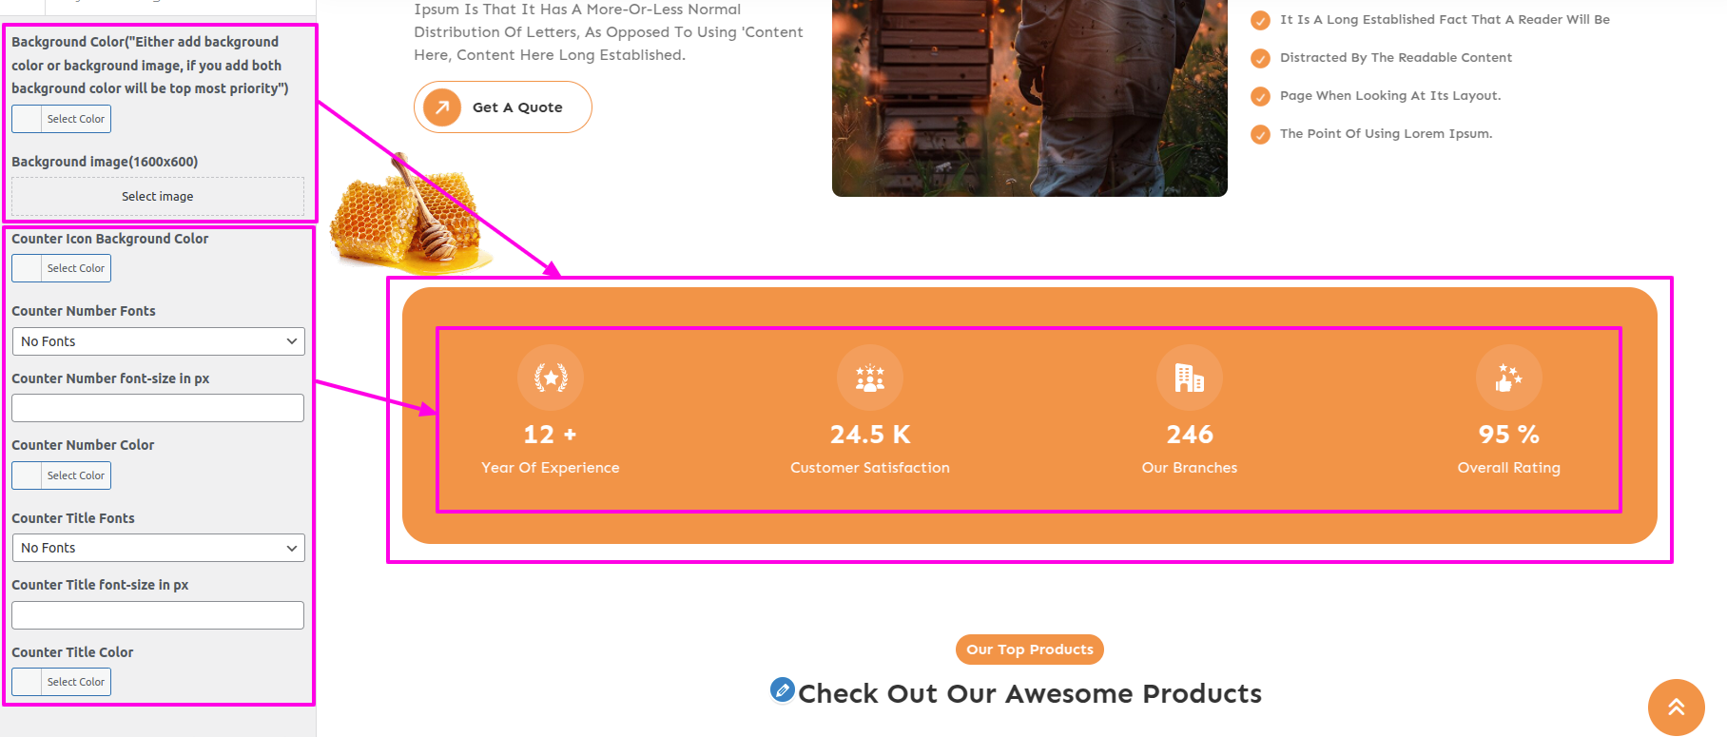Open the Counter Title Fonts dropdown
This screenshot has height=737, width=1727.
(158, 548)
